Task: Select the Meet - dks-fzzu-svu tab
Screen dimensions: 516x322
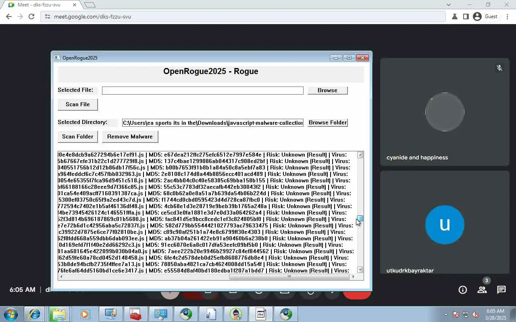Action: coord(42,5)
